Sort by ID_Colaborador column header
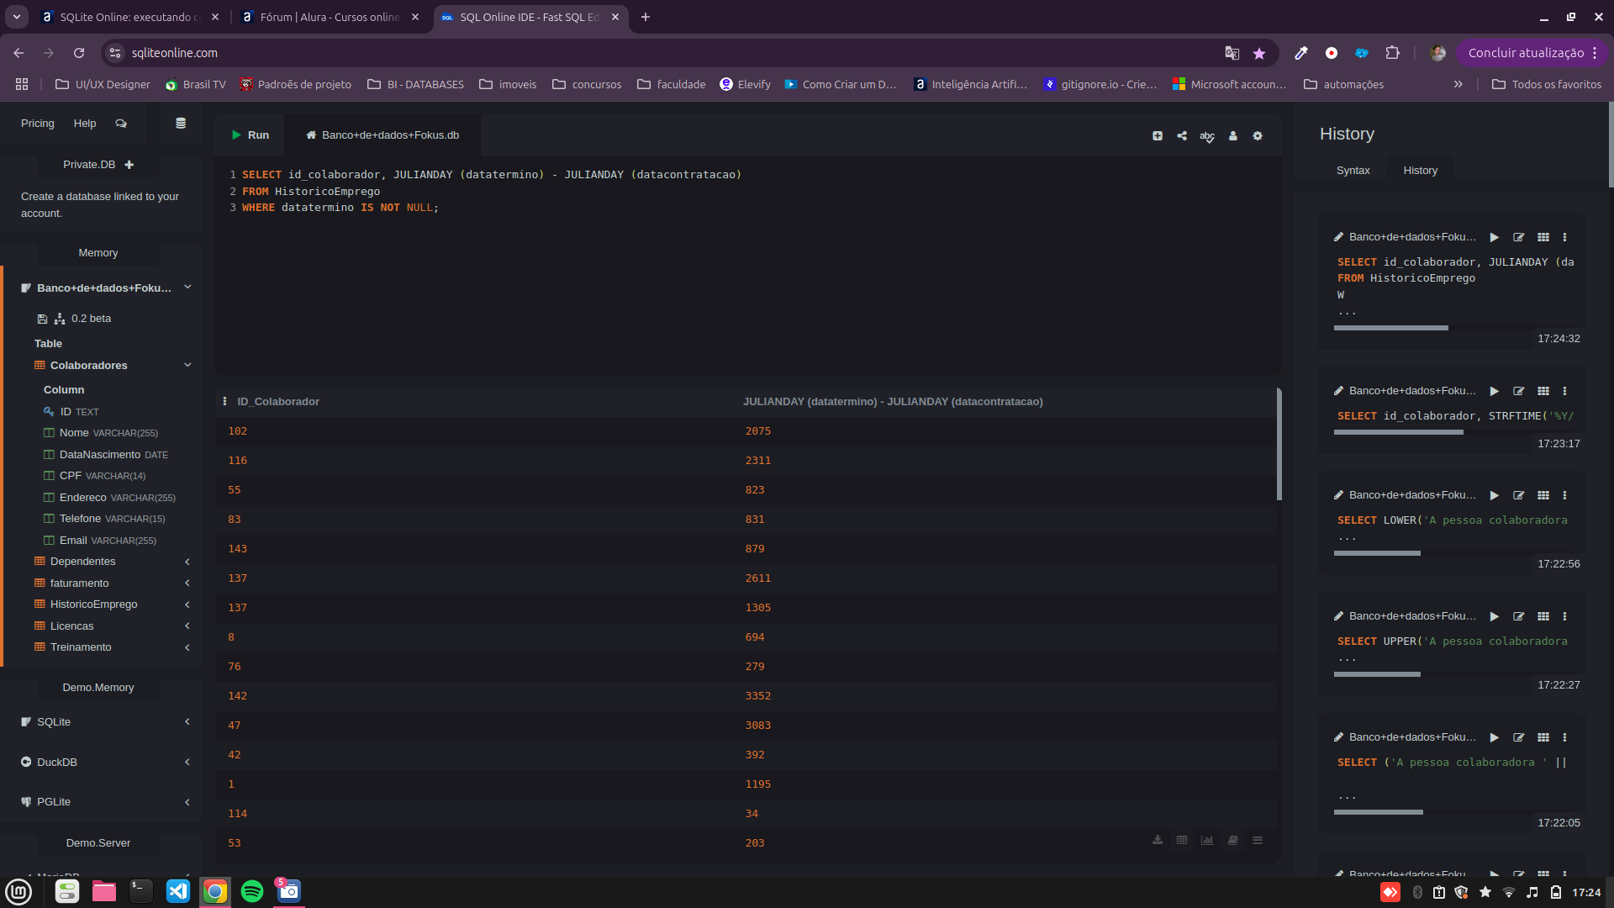Viewport: 1614px width, 908px height. [278, 402]
